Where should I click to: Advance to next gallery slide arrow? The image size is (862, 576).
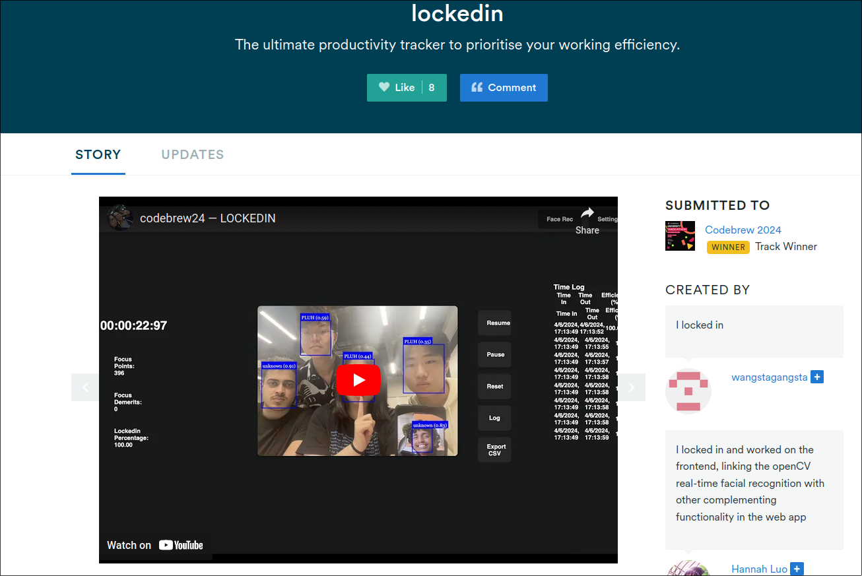(x=631, y=387)
